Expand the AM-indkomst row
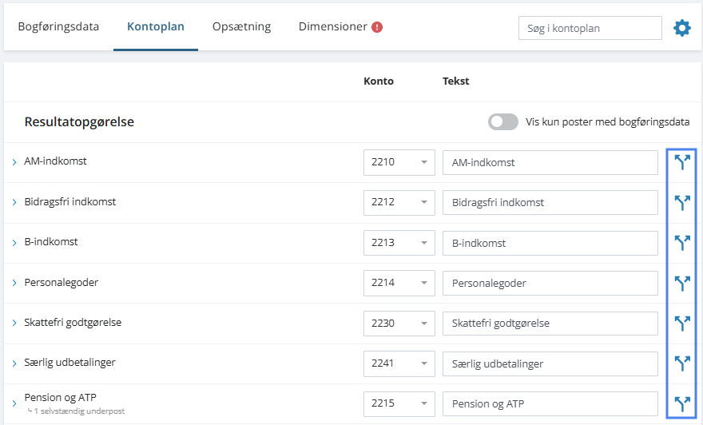Image resolution: width=703 pixels, height=425 pixels. coord(14,162)
